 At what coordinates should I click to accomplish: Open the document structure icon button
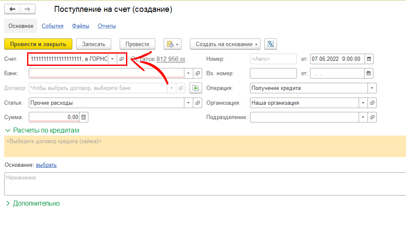click(x=270, y=44)
